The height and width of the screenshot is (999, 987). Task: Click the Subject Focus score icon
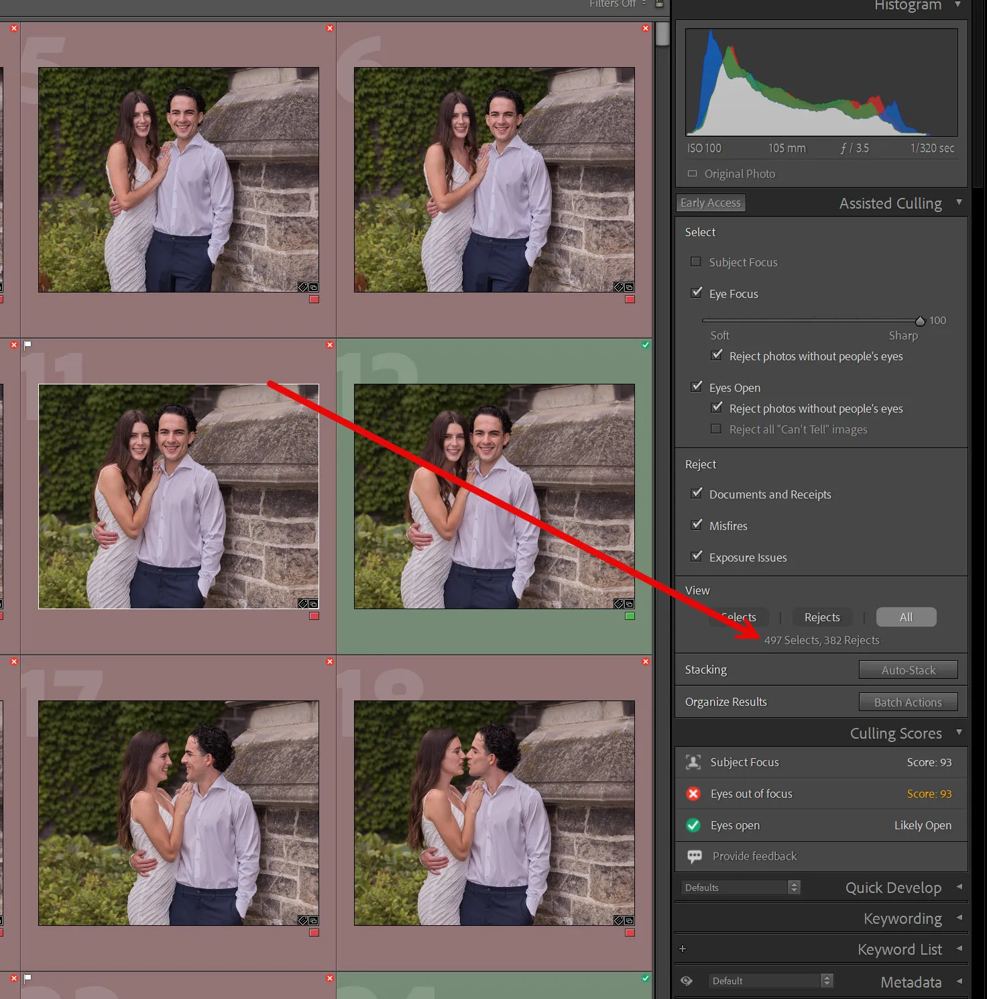693,762
